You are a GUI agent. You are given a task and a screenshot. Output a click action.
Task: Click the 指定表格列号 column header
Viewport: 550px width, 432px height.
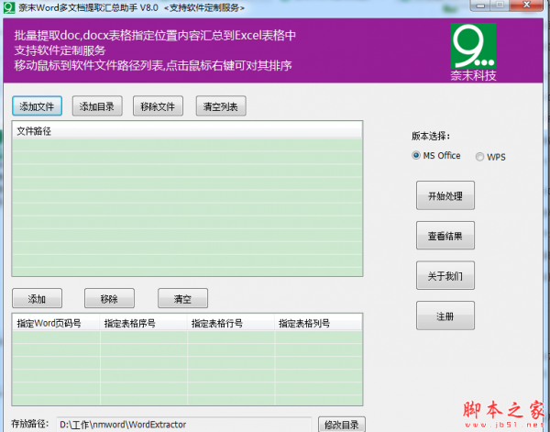point(318,323)
